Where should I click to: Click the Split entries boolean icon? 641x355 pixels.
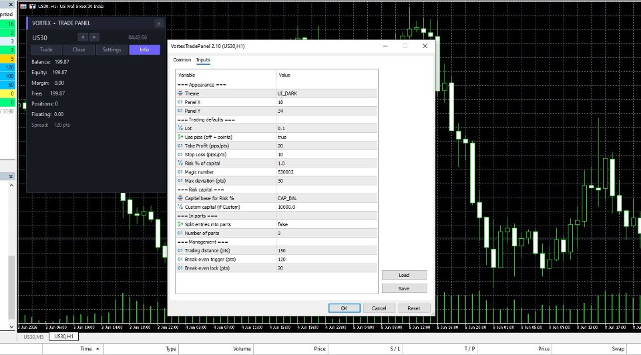tap(180, 224)
